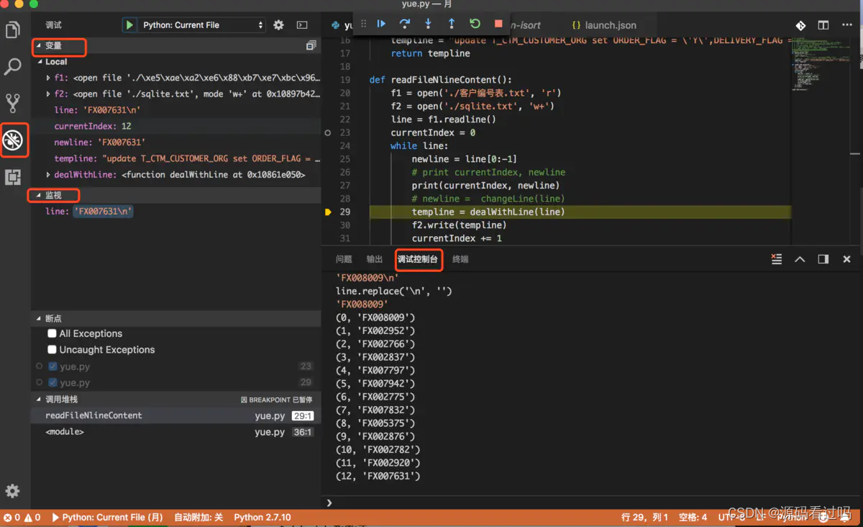Viewport: 863px width, 527px height.
Task: Enable the All Exceptions checkbox
Action: pyautogui.click(x=52, y=333)
